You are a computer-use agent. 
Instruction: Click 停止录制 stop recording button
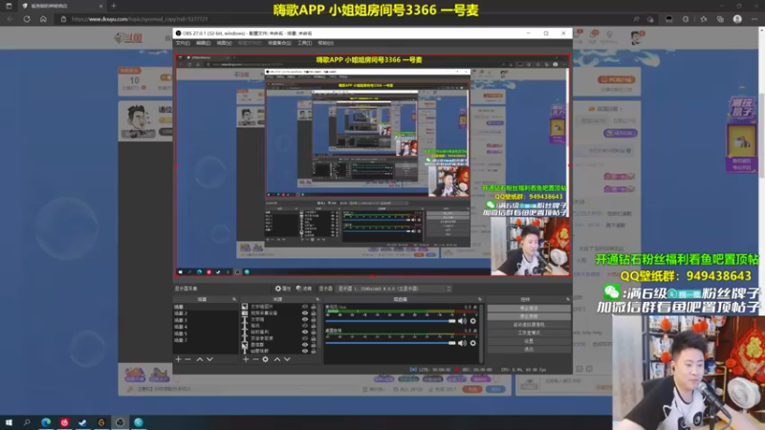[529, 316]
